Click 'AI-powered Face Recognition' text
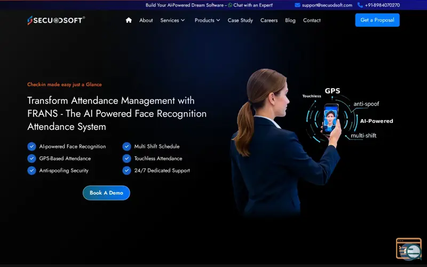Screen dimensions: 427x267 click(x=73, y=146)
